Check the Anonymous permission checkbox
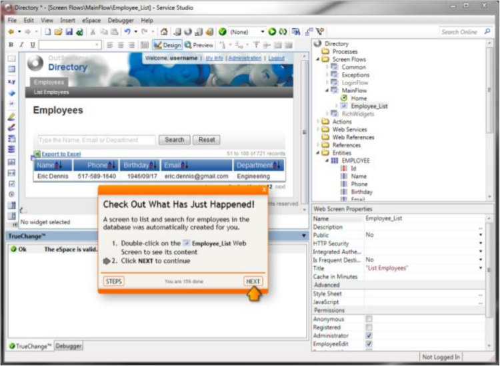Image resolution: width=500 pixels, height=366 pixels. (369, 319)
